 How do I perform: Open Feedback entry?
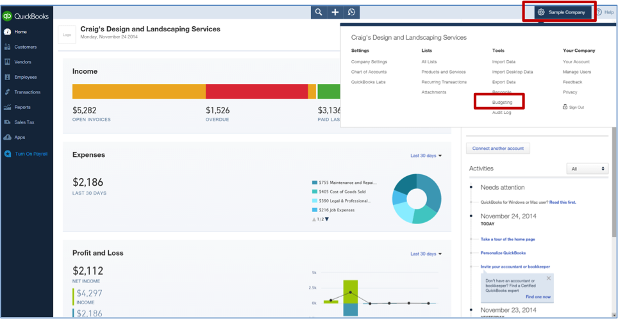[572, 82]
